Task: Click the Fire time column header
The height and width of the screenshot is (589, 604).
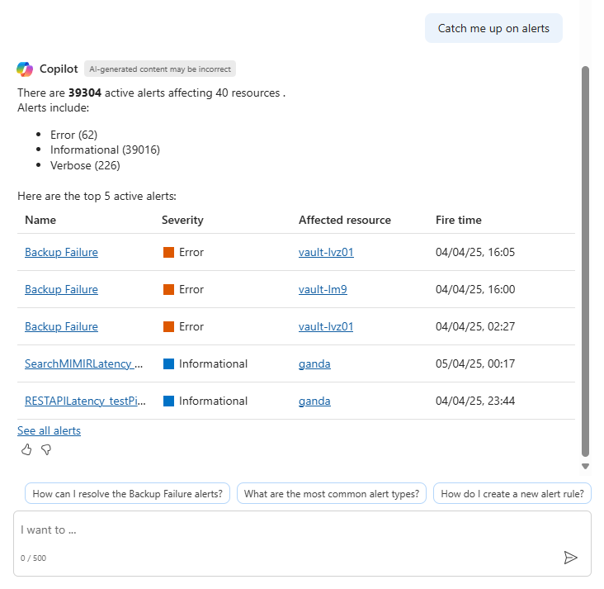Action: tap(459, 221)
